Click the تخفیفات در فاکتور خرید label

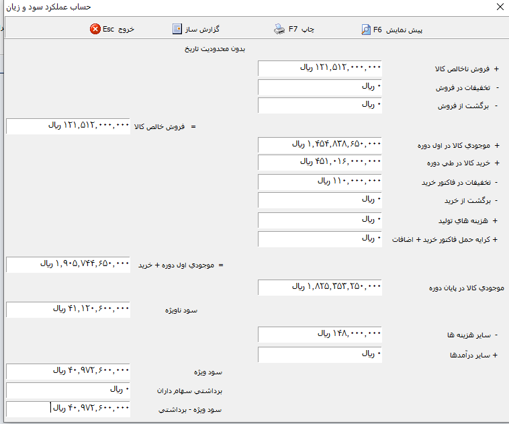pos(457,183)
